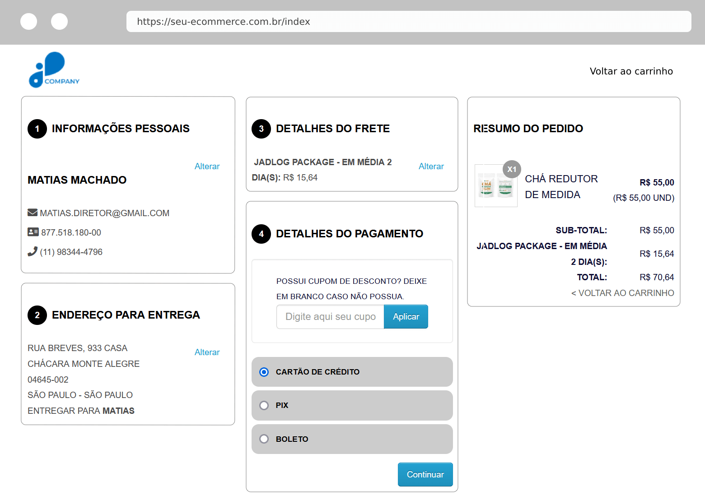Click step 2 number circle
The image size is (705, 500).
(37, 315)
